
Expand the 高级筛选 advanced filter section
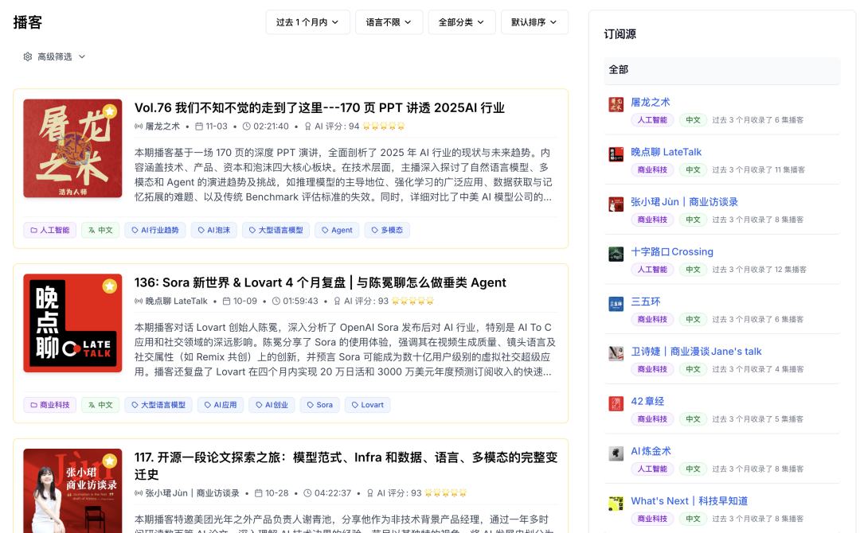pyautogui.click(x=54, y=56)
